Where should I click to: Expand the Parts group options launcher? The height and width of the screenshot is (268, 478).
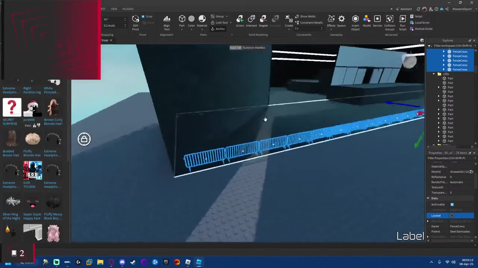pyautogui.click(x=232, y=35)
